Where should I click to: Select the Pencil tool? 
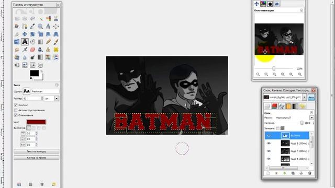coord(48,42)
